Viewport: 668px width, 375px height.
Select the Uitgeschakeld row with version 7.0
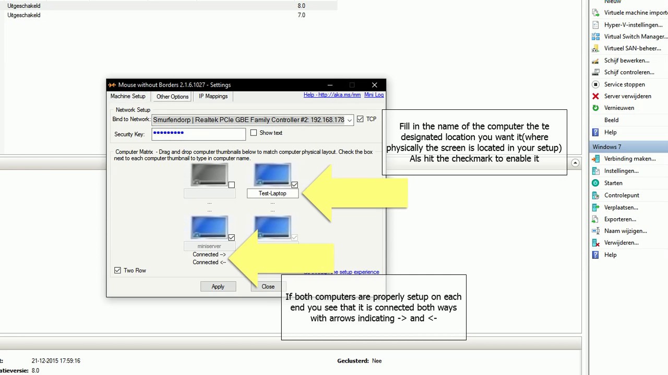point(169,15)
